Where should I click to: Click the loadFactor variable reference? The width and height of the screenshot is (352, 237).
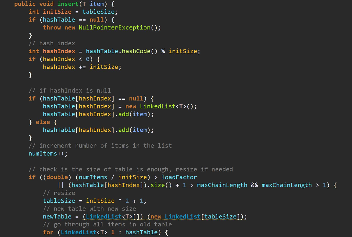(x=179, y=177)
